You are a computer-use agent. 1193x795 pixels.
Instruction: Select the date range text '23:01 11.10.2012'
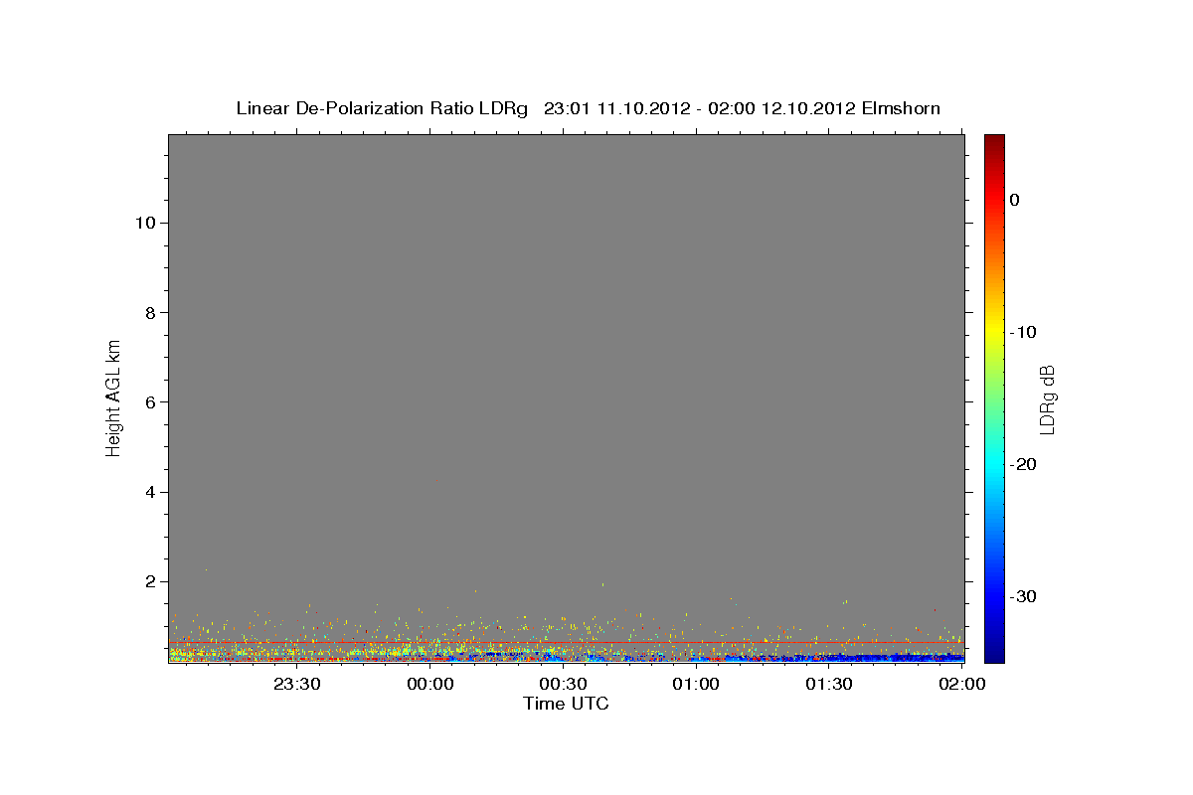point(616,108)
